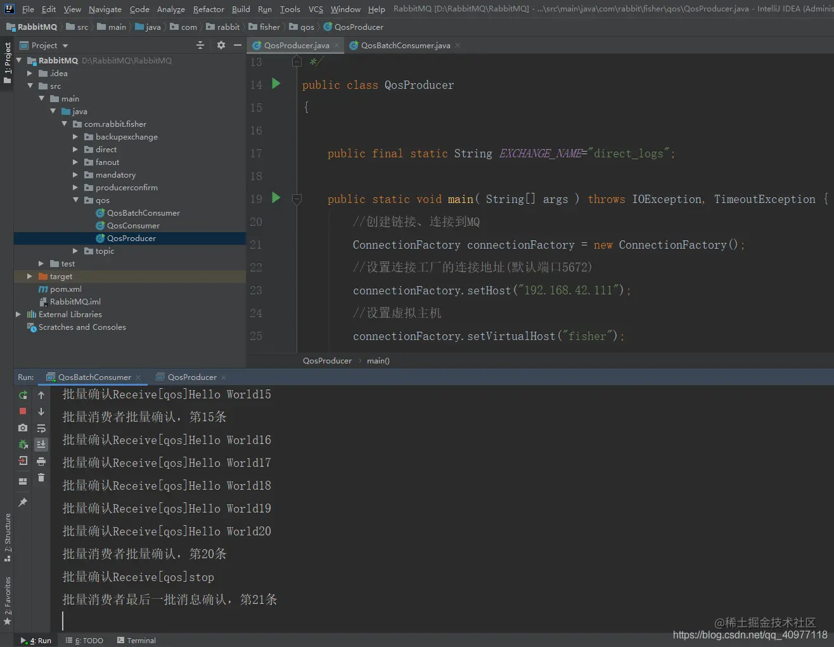Close the QosProducer run tab
The image size is (834, 647).
223,377
